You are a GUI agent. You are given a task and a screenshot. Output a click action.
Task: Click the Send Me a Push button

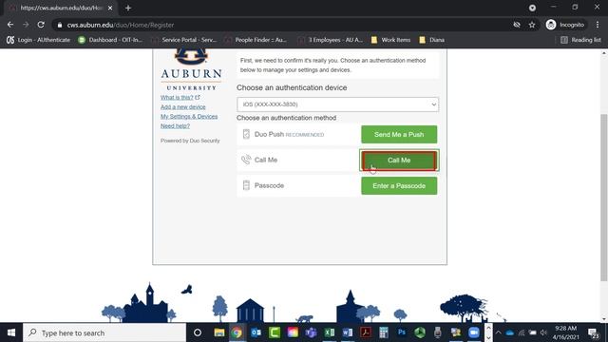tap(399, 135)
